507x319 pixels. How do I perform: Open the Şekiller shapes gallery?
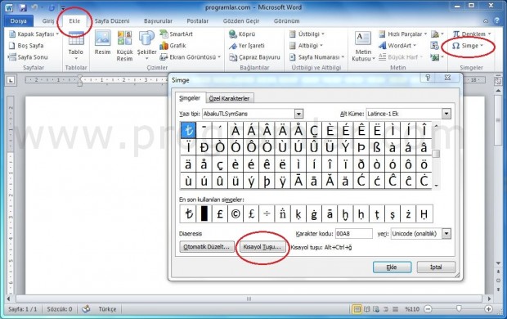click(146, 45)
